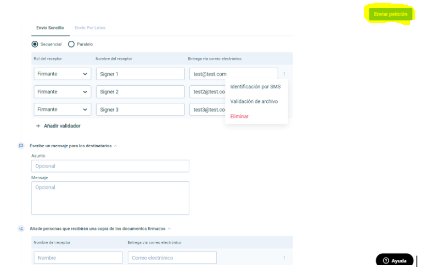The width and height of the screenshot is (425, 279).
Task: Open the Firmante role dropdown for Signer 2
Action: point(63,92)
